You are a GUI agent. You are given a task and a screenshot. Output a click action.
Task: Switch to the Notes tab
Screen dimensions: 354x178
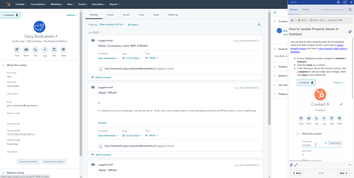pos(110,15)
